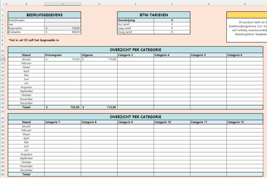Select the upper OVERZICHT PER CATEGORIE title

click(135, 50)
